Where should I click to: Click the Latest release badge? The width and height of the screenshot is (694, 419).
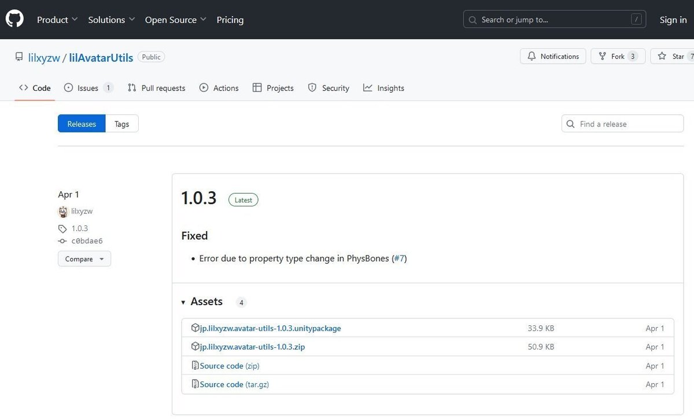pos(243,200)
